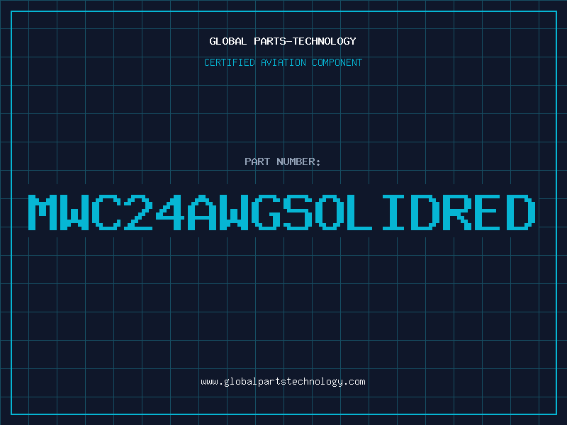Click the SOLID segment of the part number
Image resolution: width=567 pixels, height=425 pixels.
coord(361,212)
